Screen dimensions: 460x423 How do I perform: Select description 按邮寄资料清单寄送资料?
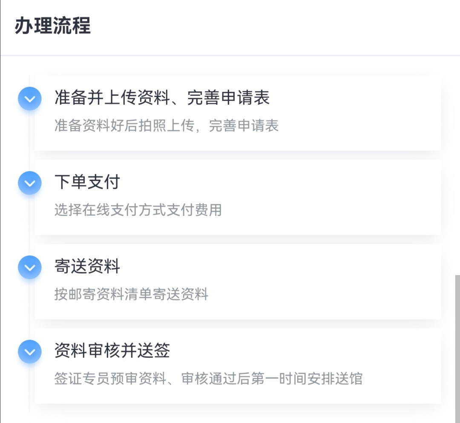click(x=131, y=294)
